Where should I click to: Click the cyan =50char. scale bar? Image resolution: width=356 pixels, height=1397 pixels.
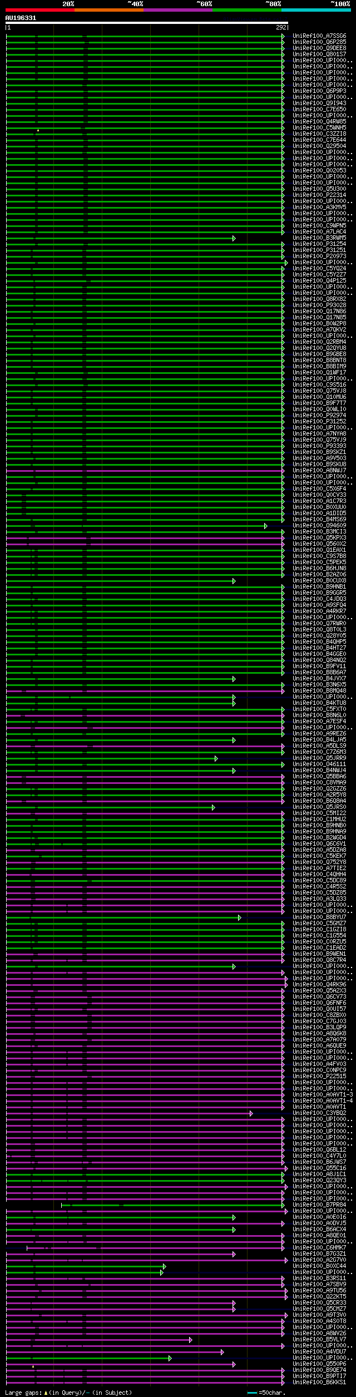[x=252, y=1393]
